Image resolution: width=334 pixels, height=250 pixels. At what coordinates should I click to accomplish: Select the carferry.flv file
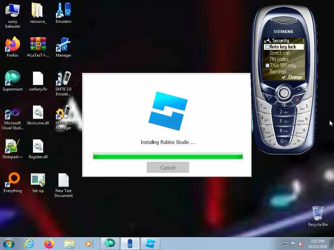tap(38, 81)
